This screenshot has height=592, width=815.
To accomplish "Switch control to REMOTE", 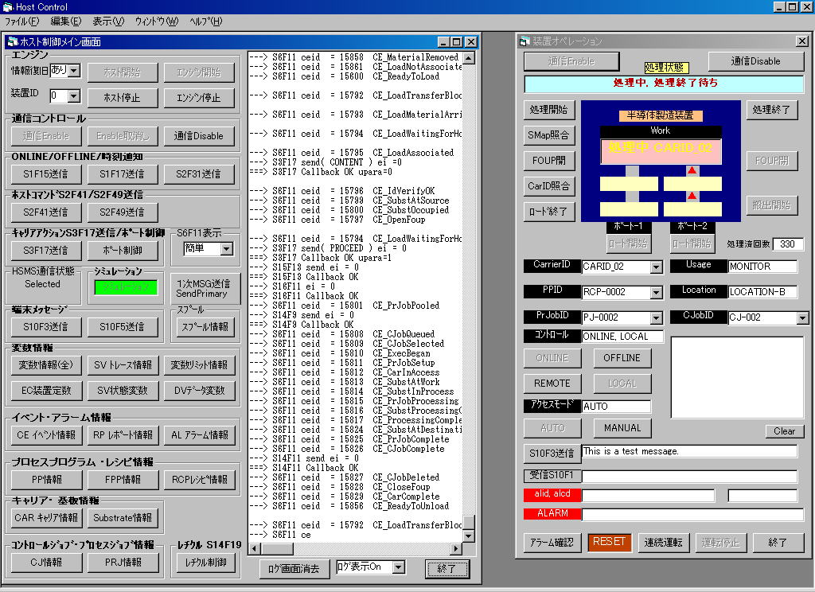I will coord(552,384).
